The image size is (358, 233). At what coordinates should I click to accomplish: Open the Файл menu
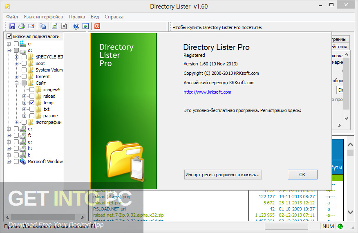[x=12, y=17]
